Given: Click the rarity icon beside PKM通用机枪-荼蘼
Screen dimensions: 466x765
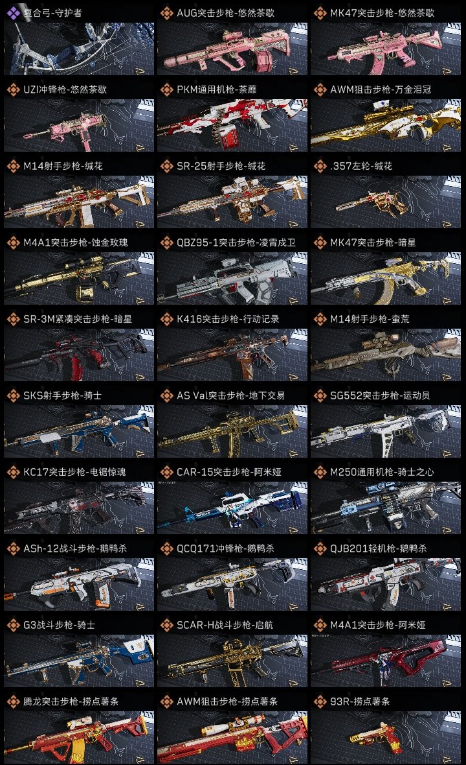Looking at the screenshot, I should pyautogui.click(x=166, y=89).
